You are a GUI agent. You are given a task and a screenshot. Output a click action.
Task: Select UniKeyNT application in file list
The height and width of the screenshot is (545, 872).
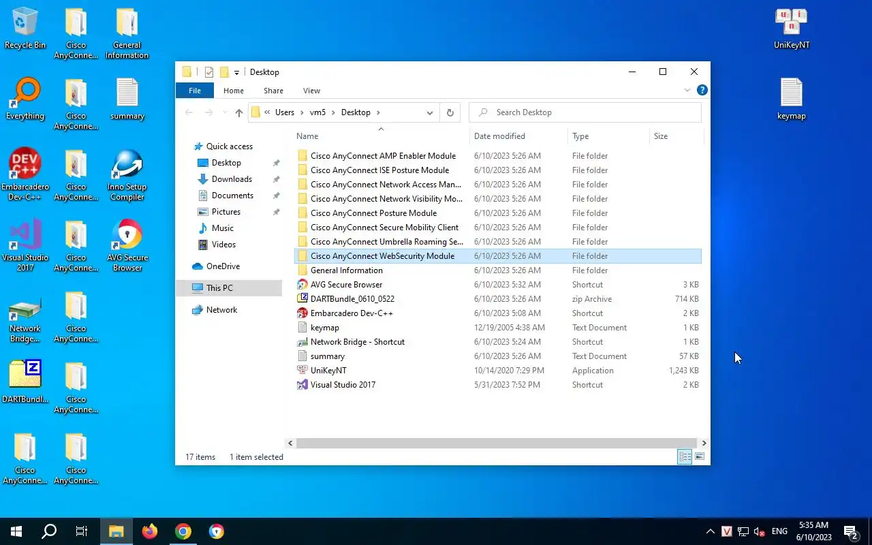coord(499,371)
